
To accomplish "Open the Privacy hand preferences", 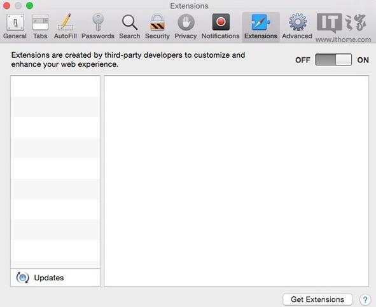I will pos(186,26).
